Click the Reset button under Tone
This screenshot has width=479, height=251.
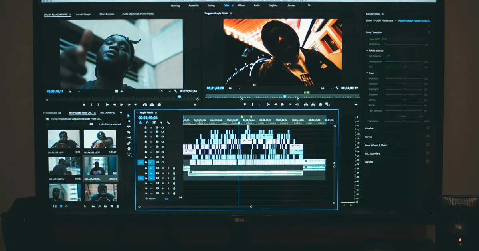pyautogui.click(x=403, y=116)
